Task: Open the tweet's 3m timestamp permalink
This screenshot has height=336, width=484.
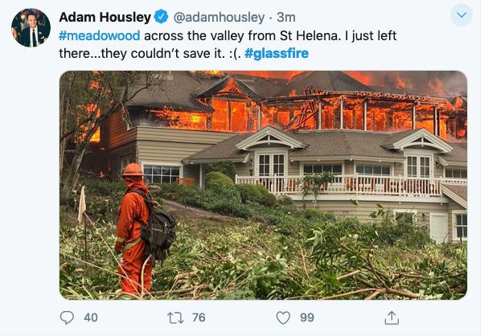Action: pos(286,17)
